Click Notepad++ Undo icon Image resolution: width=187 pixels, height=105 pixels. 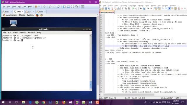pos(133,8)
